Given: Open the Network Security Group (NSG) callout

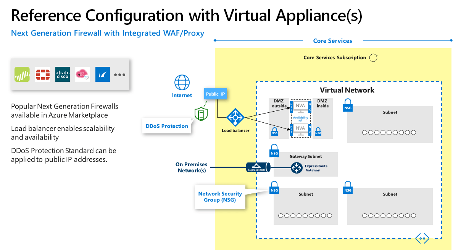Looking at the screenshot, I should tap(220, 196).
